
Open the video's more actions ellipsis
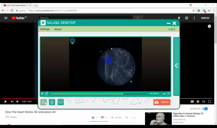click(x=134, y=118)
